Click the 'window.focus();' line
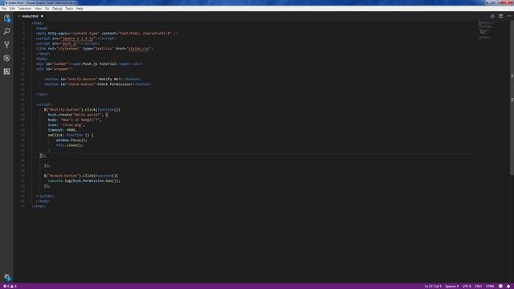 (x=71, y=140)
